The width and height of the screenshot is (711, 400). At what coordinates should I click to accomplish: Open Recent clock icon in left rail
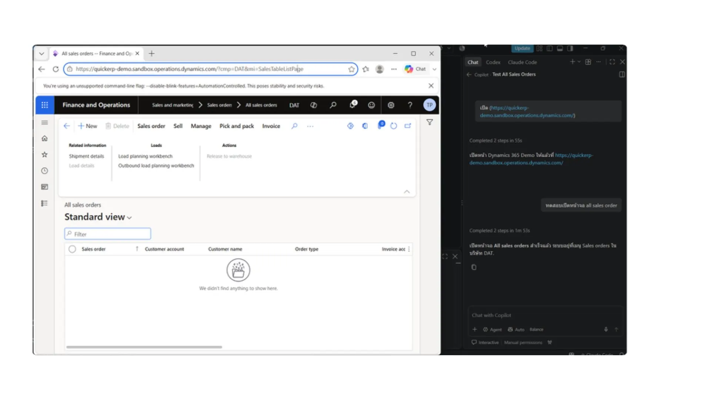click(x=44, y=171)
